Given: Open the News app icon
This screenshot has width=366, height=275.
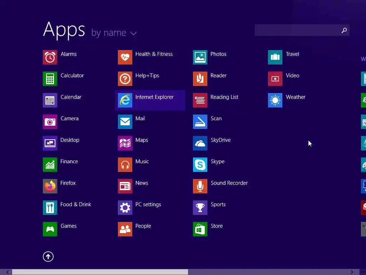Looking at the screenshot, I should click(125, 186).
